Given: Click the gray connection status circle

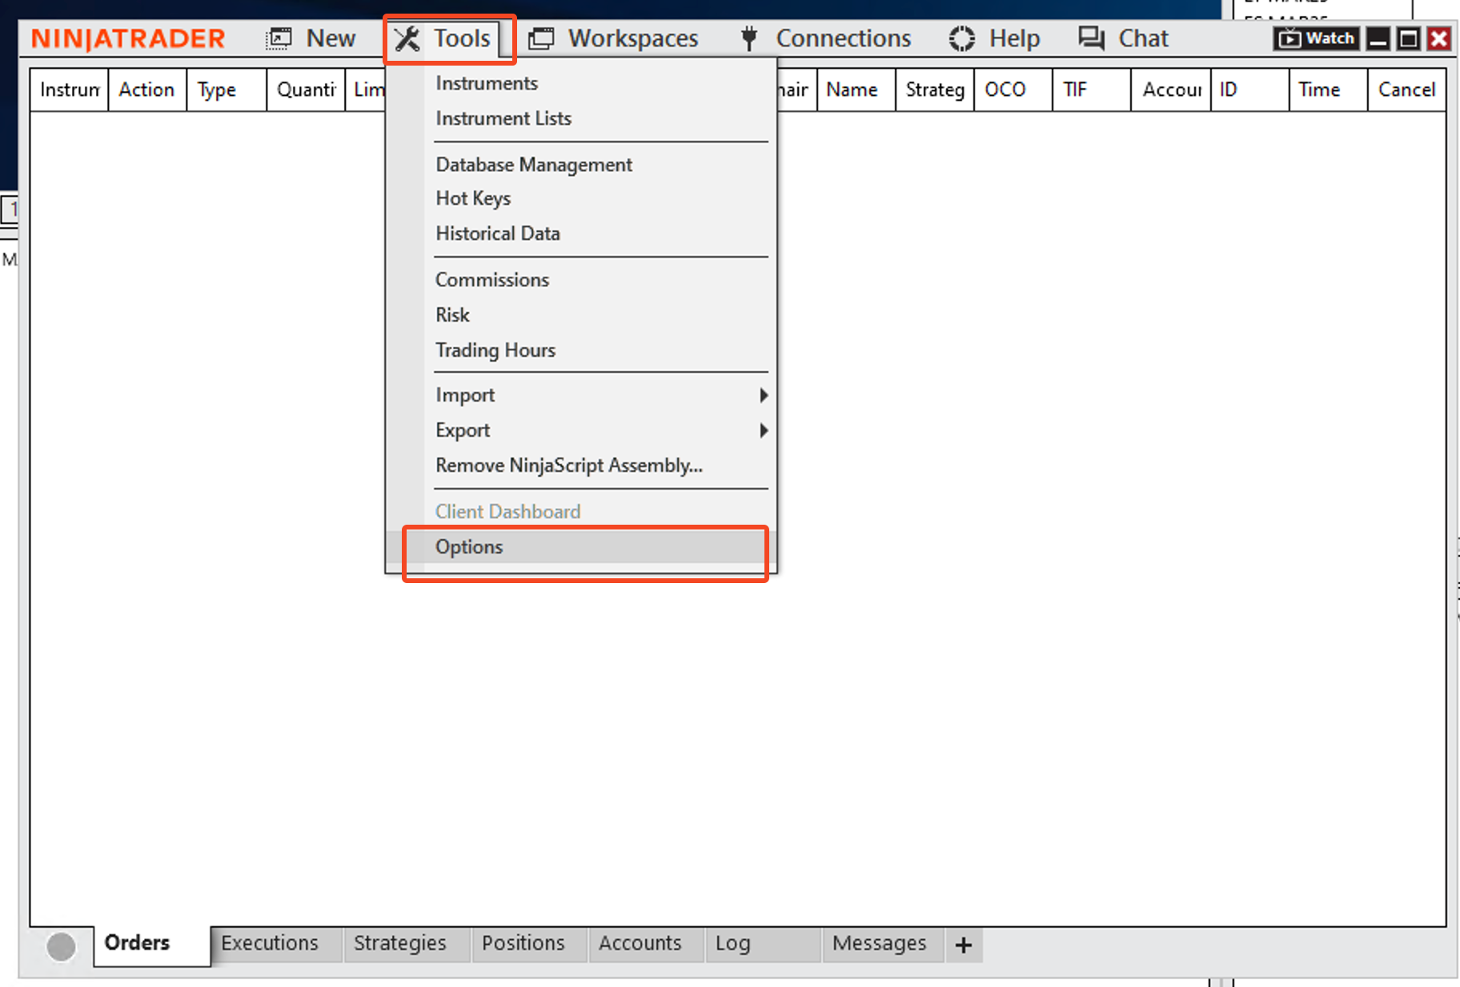Looking at the screenshot, I should [x=61, y=946].
